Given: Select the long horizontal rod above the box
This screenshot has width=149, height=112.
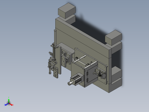Looking at the screenshot, I should (80, 59).
